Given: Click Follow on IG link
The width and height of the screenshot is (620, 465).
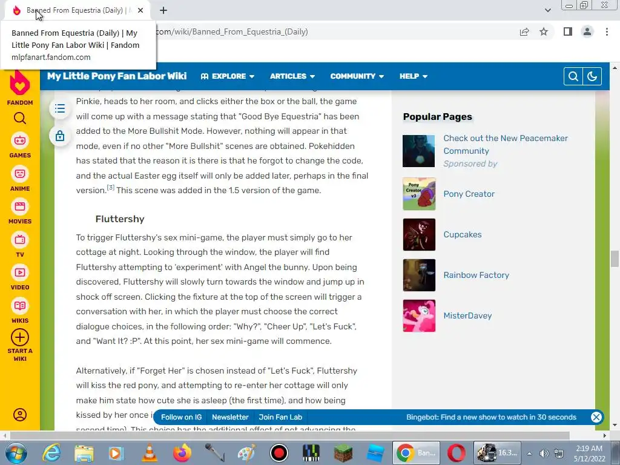Looking at the screenshot, I should 181,417.
